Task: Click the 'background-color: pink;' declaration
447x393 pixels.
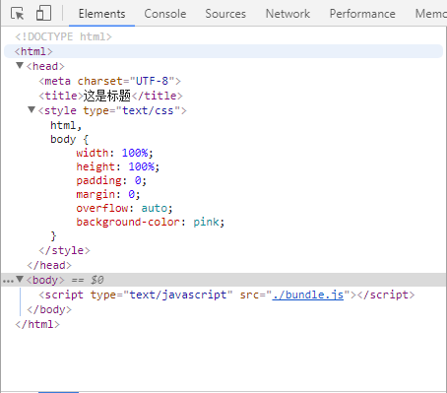Action: 151,222
